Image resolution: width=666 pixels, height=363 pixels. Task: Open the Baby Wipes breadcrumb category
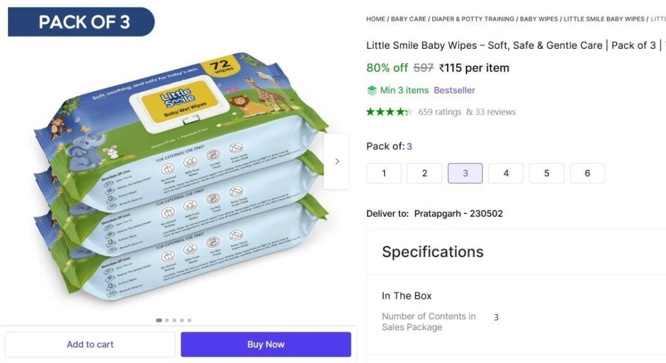[x=538, y=18]
